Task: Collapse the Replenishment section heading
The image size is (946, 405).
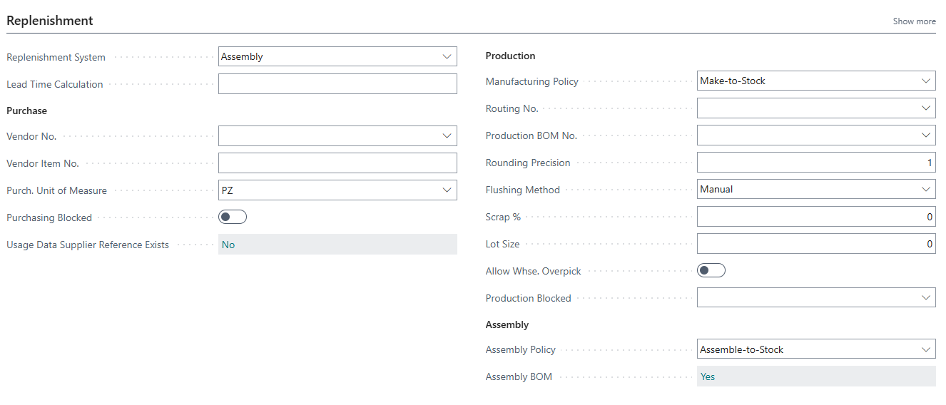Action: [50, 21]
